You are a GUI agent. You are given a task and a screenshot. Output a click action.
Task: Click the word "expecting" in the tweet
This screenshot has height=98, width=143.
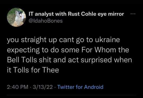[23, 50]
